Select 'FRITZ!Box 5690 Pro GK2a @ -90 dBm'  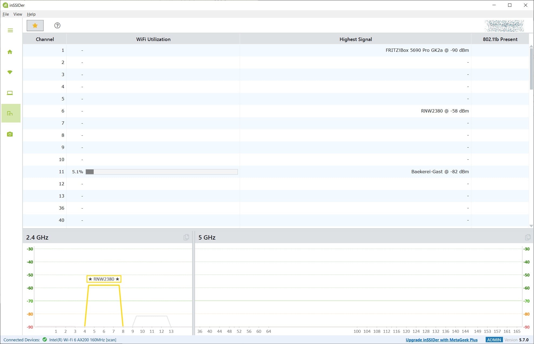click(427, 50)
